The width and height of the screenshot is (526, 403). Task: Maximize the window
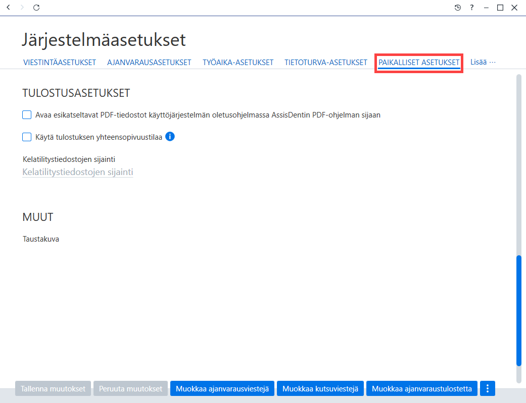tap(500, 8)
